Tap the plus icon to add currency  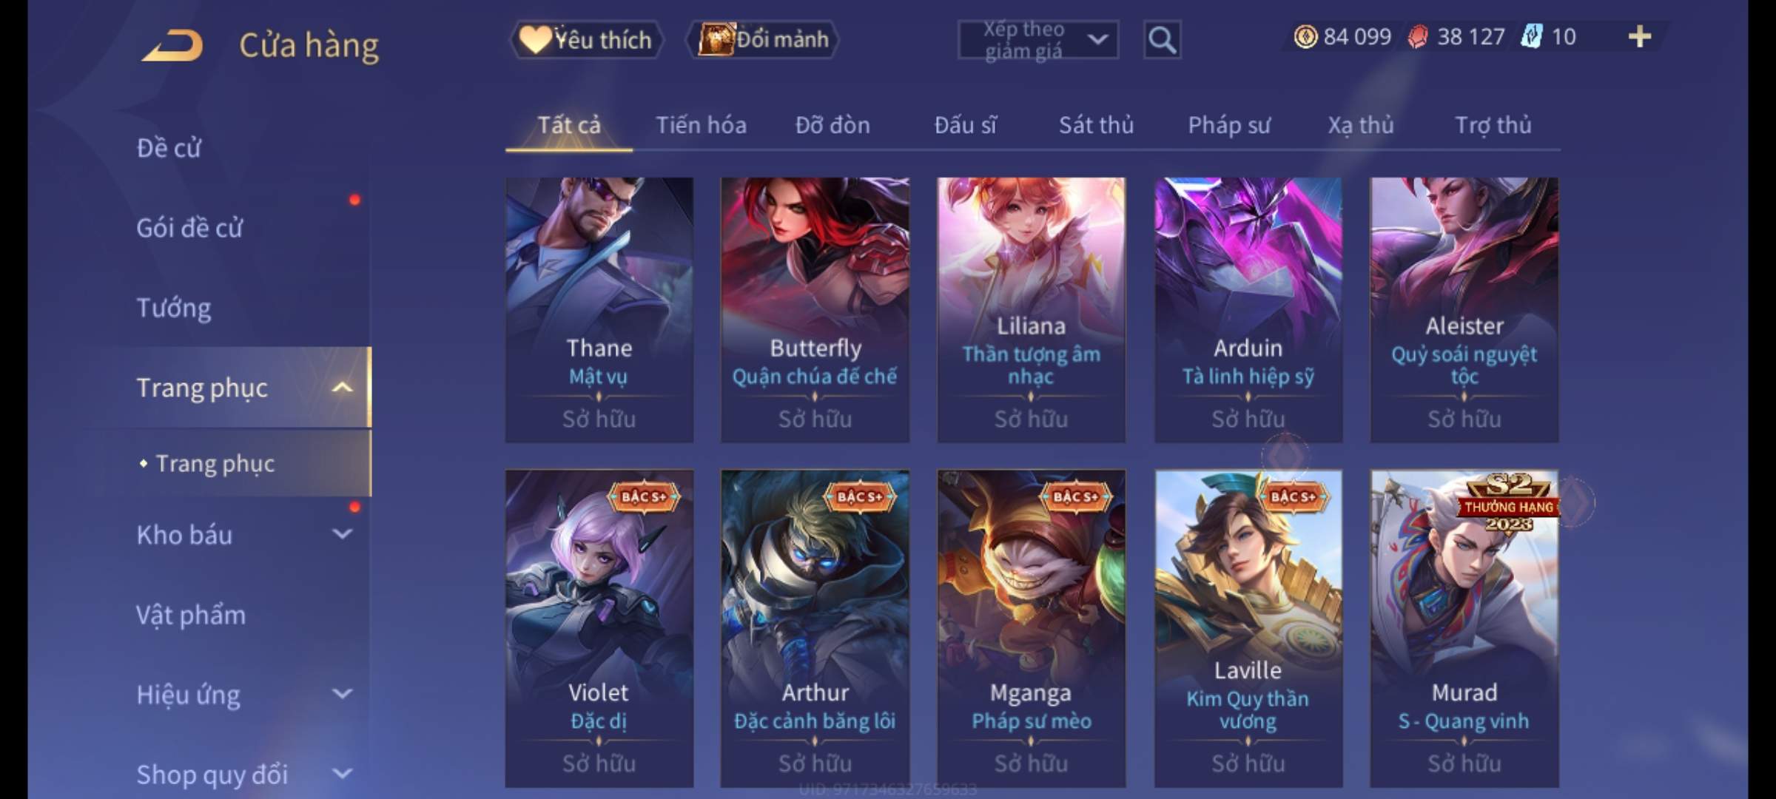coord(1640,36)
